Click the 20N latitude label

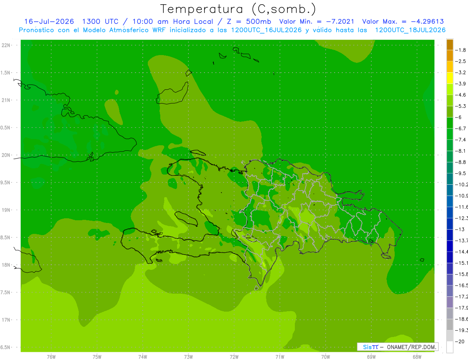coord(6,155)
